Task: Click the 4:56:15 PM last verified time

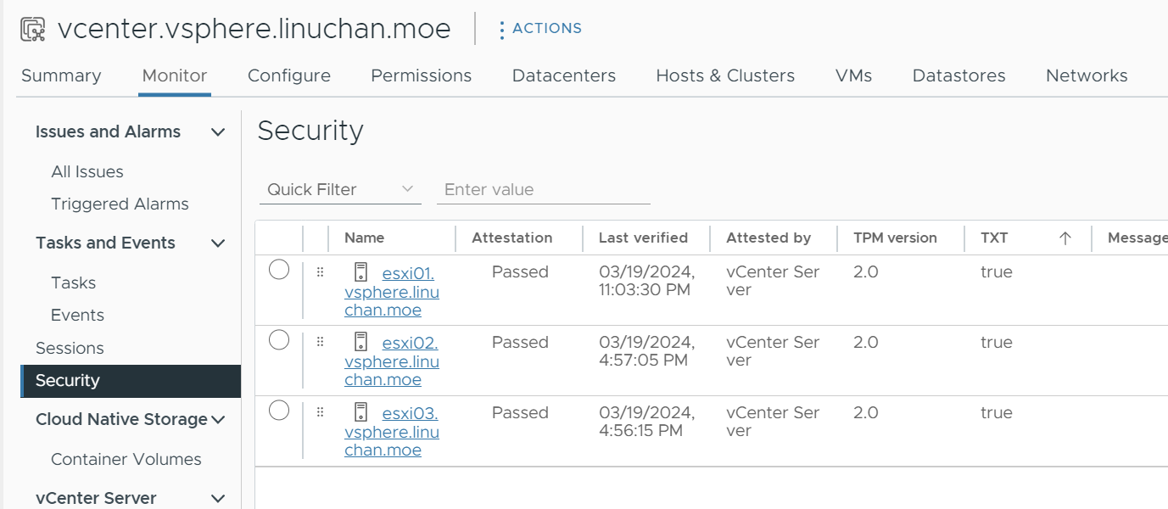Action: 640,431
